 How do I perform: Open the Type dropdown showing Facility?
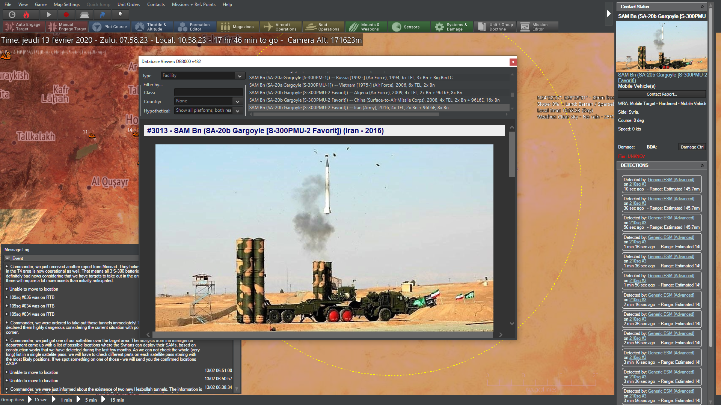click(x=203, y=75)
